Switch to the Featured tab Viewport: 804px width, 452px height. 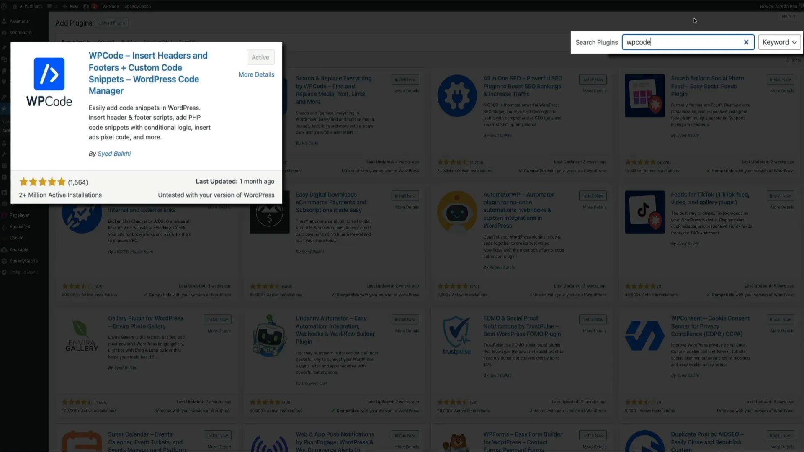(106, 42)
